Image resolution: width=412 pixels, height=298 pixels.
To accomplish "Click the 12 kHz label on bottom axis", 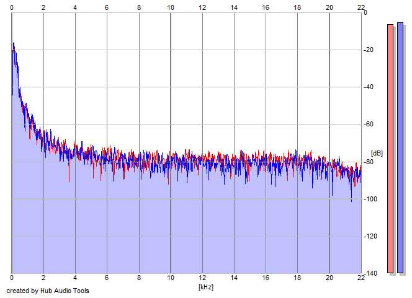I will [202, 278].
